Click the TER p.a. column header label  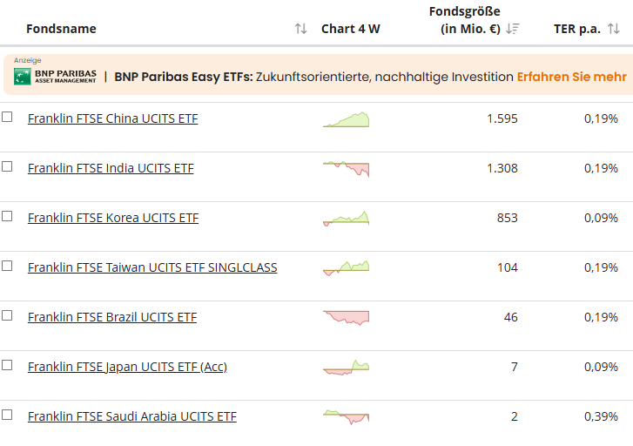point(576,29)
